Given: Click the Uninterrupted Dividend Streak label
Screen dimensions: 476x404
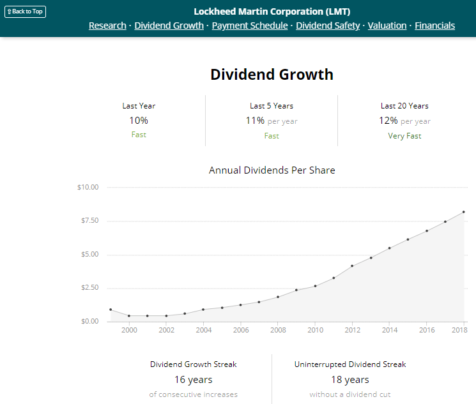Looking at the screenshot, I should tap(350, 364).
